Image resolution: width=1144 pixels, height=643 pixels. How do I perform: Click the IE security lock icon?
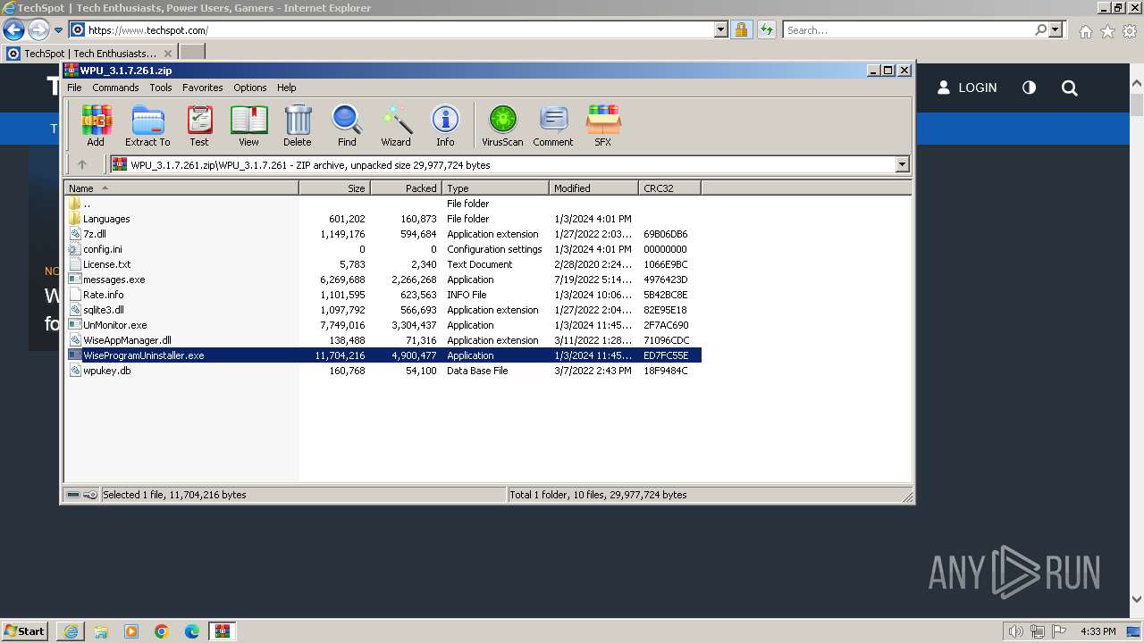[x=741, y=29]
